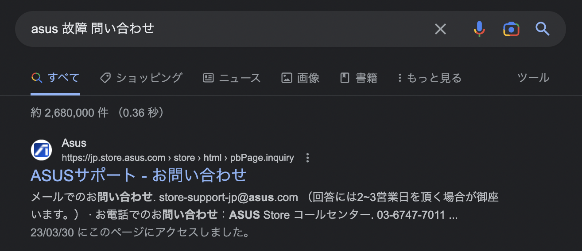The height and width of the screenshot is (251, 582).
Task: Click the store-support-jp@asus.com email in the snippet
Action: pos(229,197)
